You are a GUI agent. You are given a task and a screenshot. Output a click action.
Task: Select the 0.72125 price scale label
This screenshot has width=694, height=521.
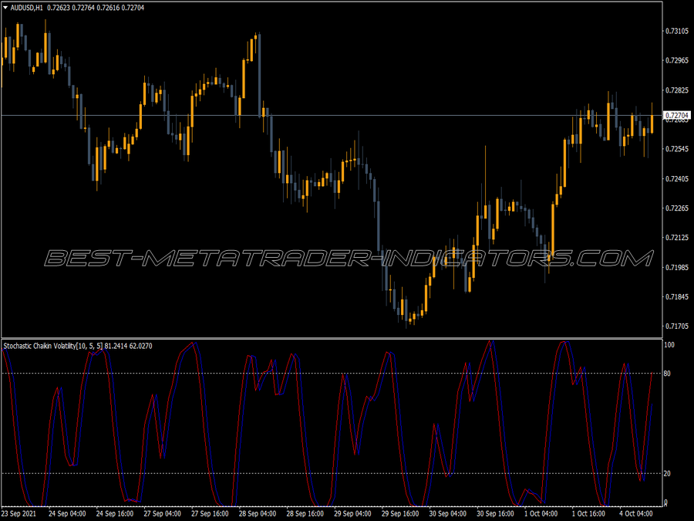(x=677, y=238)
